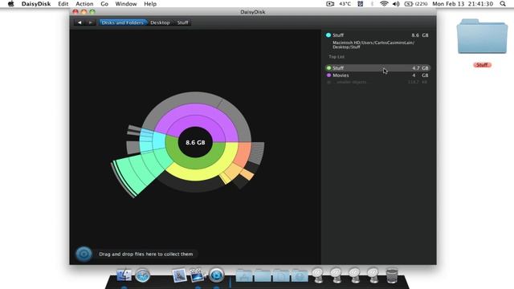Open the Edit menu
The image size is (514, 289).
coord(63,4)
